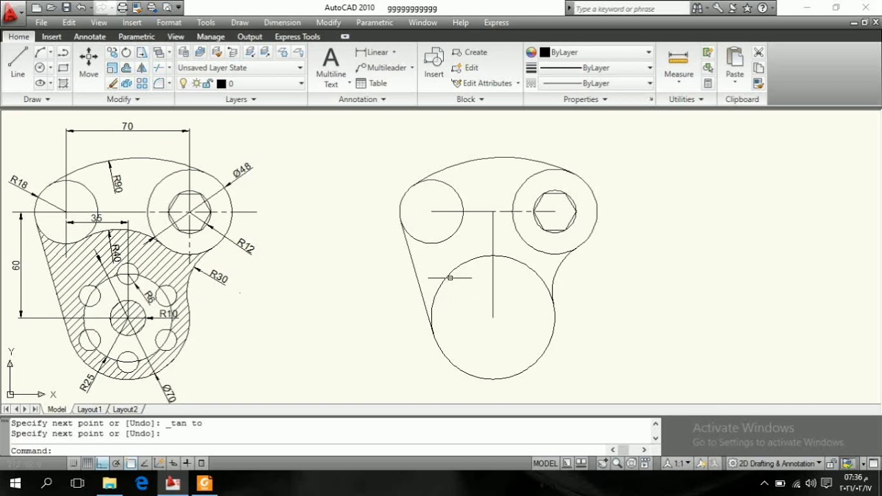This screenshot has height=496, width=882.
Task: Open the Express Tools ribbon tab
Action: (297, 37)
